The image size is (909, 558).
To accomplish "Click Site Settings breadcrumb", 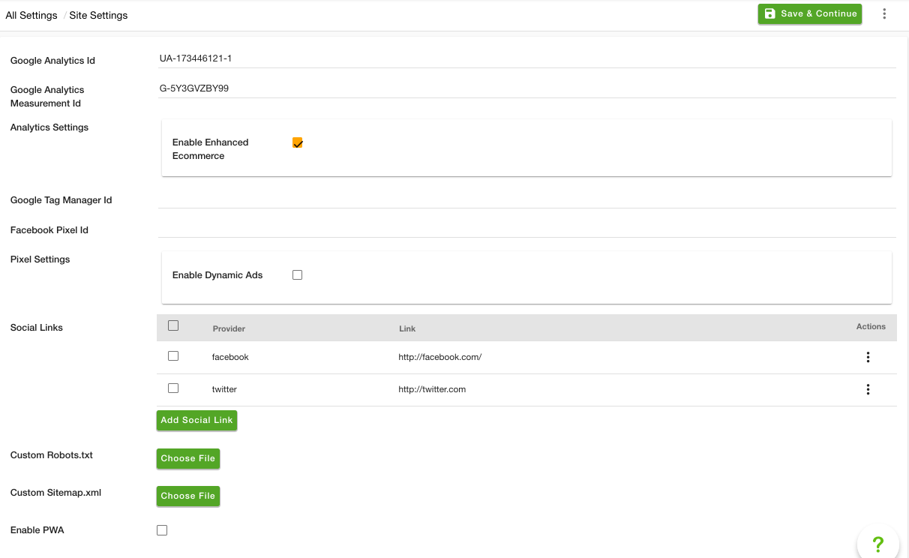I will point(98,15).
